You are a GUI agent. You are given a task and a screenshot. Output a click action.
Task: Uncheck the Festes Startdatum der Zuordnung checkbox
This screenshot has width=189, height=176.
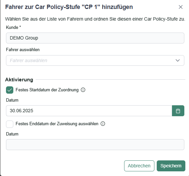(10, 90)
